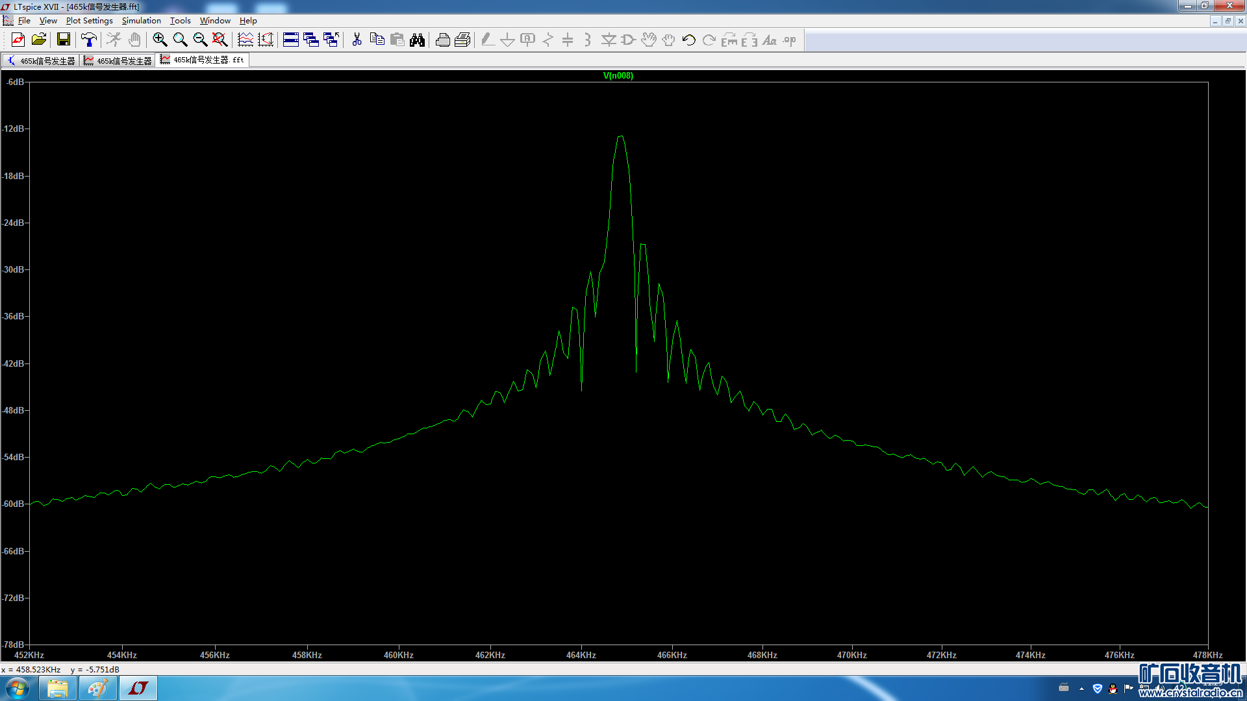Click the Copy icon

[x=377, y=40]
